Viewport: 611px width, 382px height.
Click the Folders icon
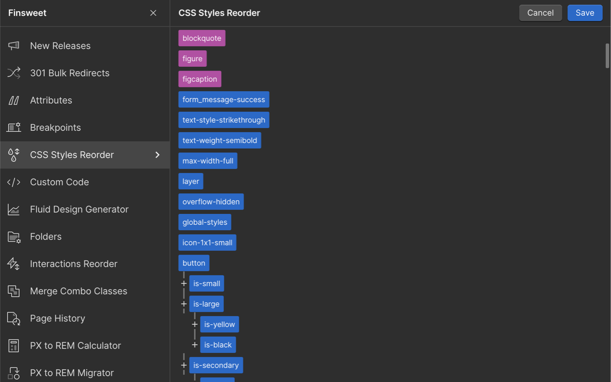coord(13,236)
